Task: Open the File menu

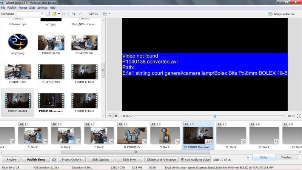Action: tap(3, 8)
